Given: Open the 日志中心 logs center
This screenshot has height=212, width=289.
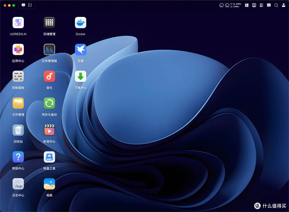Looking at the screenshot, I should coord(18,184).
